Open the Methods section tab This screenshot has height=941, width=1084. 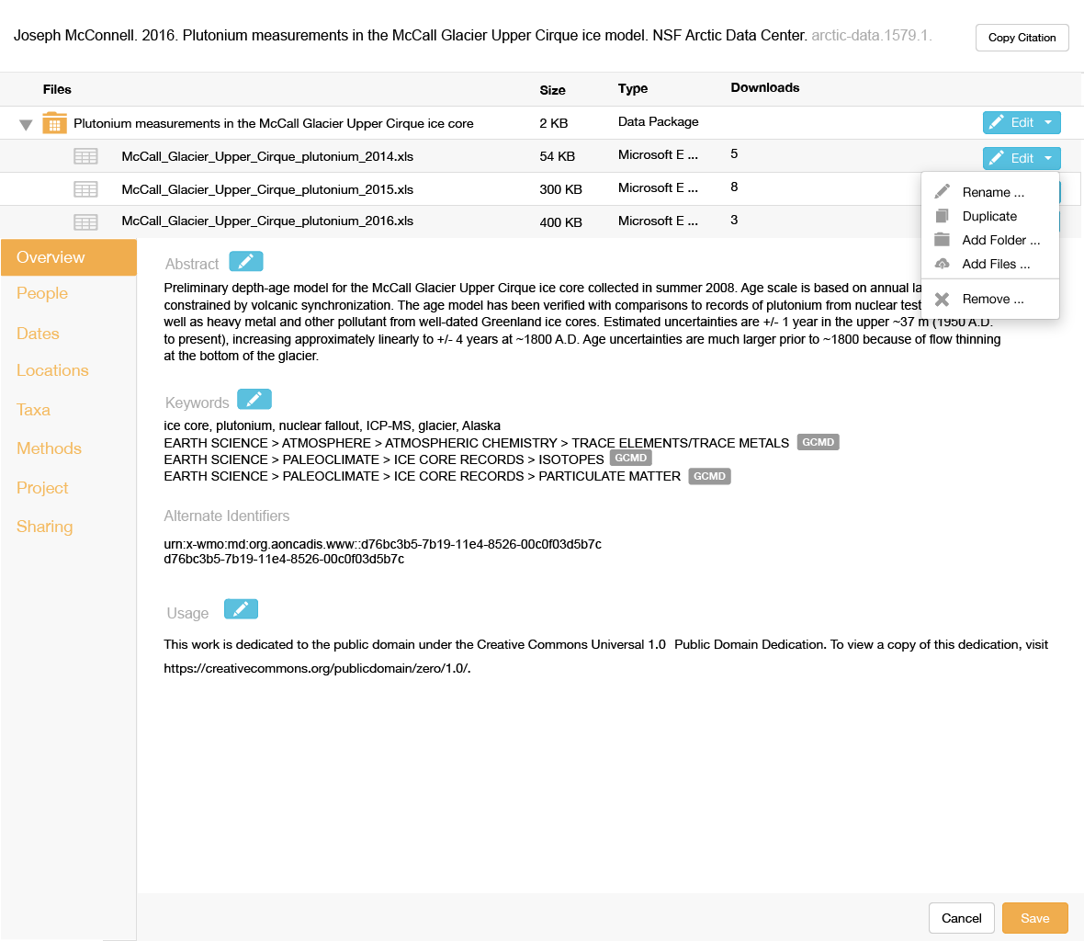coord(49,448)
